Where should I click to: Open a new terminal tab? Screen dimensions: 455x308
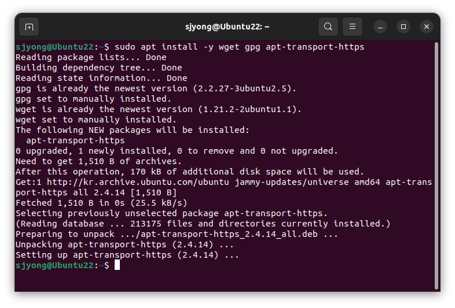tap(29, 27)
